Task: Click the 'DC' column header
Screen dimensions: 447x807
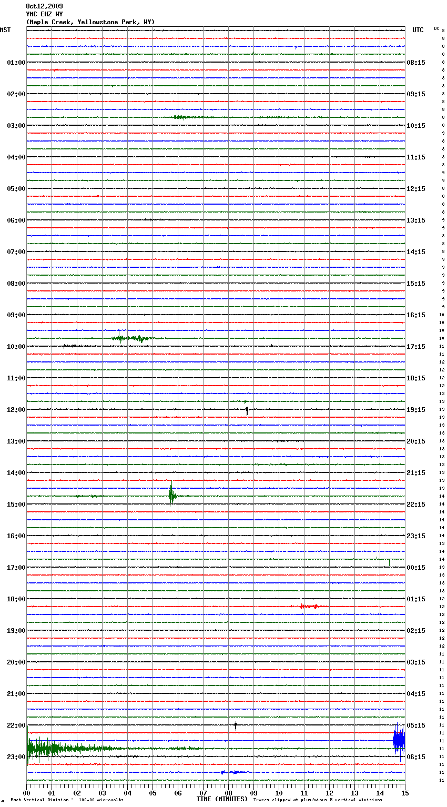Action: (x=436, y=28)
